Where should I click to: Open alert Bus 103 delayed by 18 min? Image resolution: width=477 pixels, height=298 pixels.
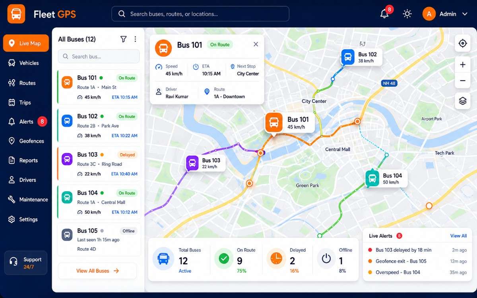pos(417,250)
